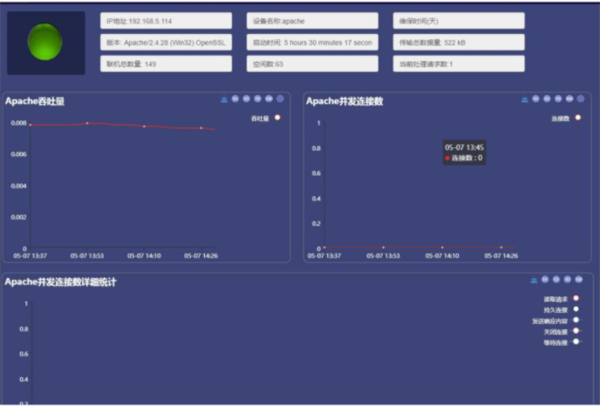Click 0.6 y-axis label in 详细统计 chart
The image size is (600, 406).
click(x=24, y=354)
